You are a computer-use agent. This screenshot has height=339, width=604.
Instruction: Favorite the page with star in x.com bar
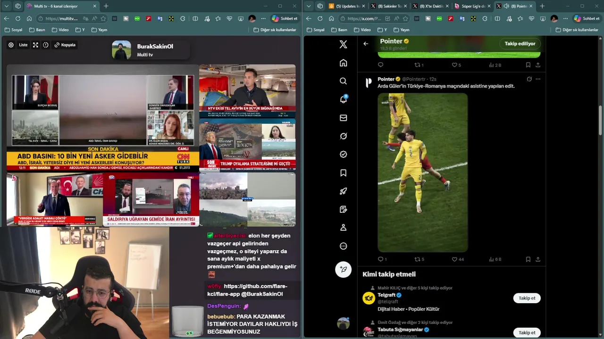(405, 18)
